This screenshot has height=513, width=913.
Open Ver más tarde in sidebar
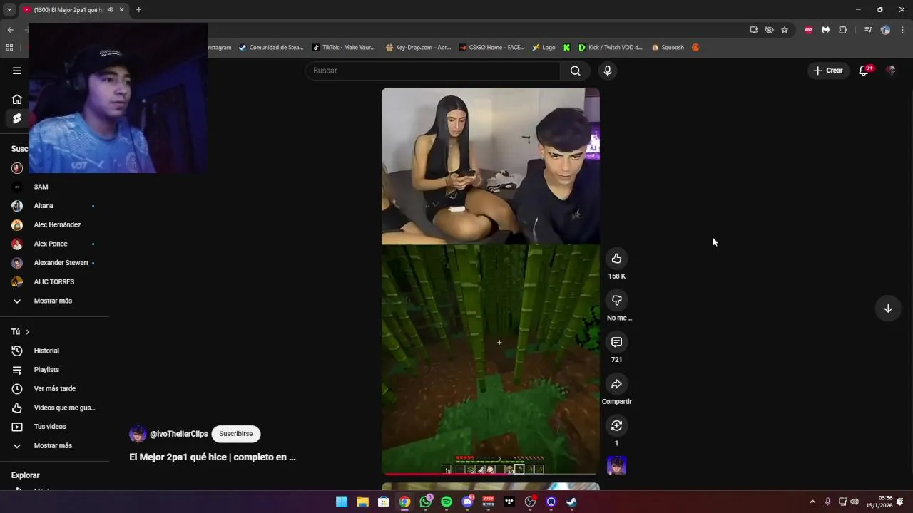(54, 389)
